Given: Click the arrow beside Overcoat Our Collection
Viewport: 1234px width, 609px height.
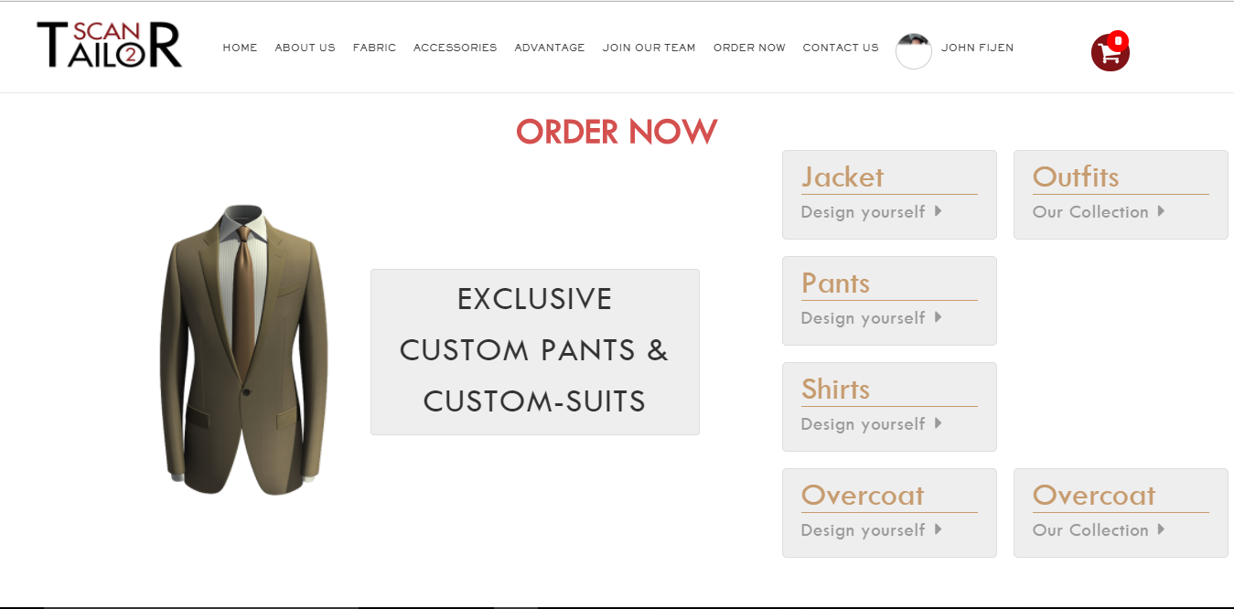Looking at the screenshot, I should [x=1161, y=529].
